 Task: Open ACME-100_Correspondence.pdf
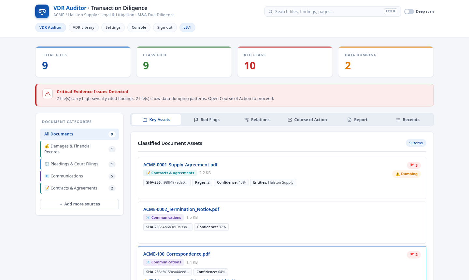click(x=177, y=254)
